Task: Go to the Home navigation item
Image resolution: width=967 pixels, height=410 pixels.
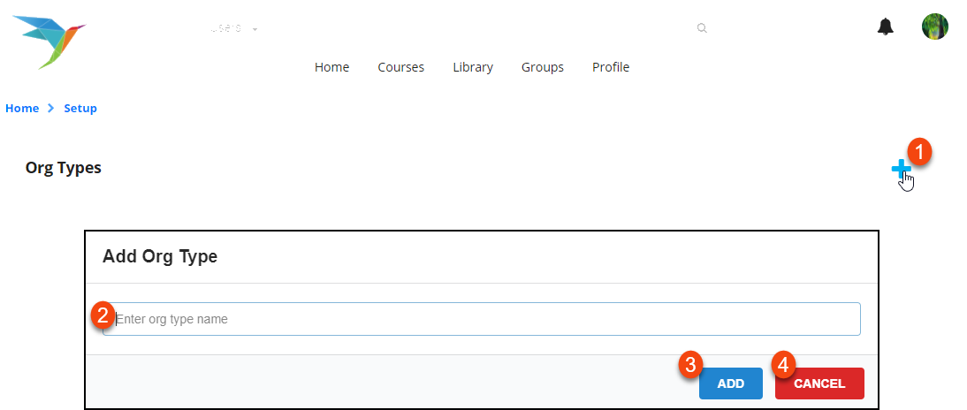Action: click(x=331, y=67)
